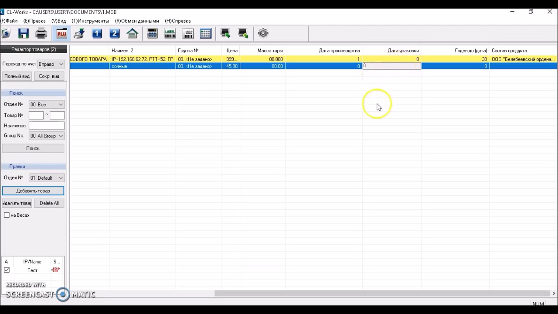Screen dimensions: 558x314
Task: Click the 'Поиск' search button
Action: tap(33, 148)
